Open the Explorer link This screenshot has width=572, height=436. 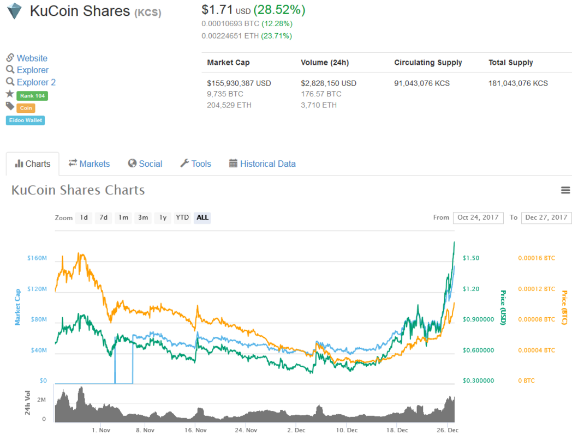click(32, 70)
